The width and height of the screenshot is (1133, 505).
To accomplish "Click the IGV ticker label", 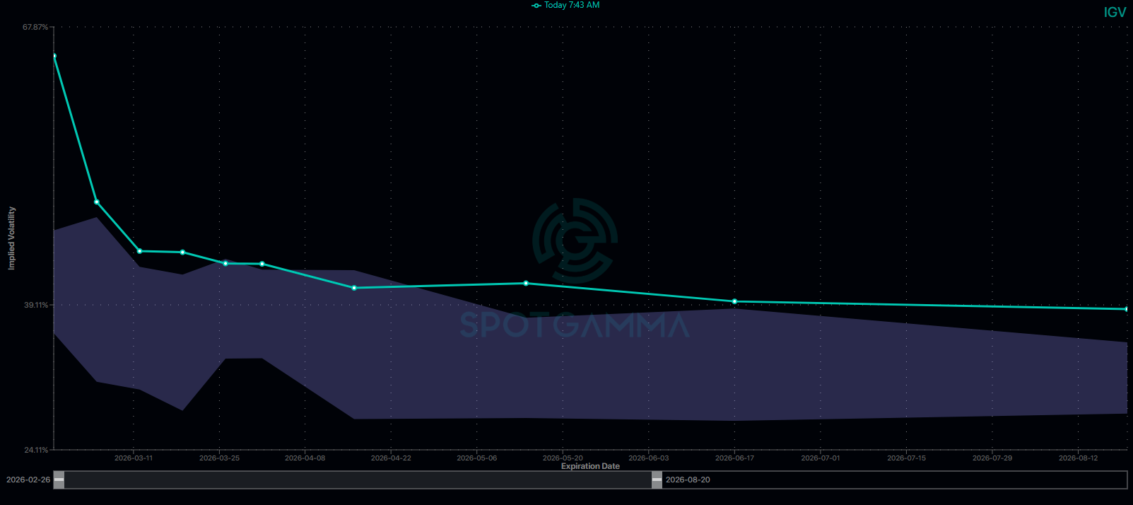I will 1115,13.
